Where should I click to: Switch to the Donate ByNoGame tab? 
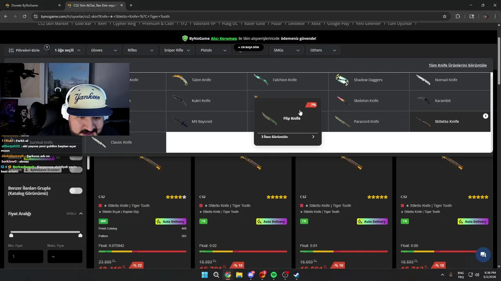(32, 5)
